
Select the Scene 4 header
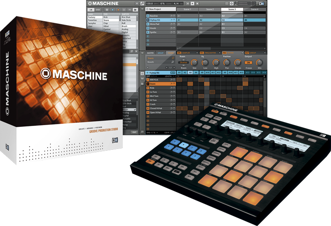coord(255,9)
